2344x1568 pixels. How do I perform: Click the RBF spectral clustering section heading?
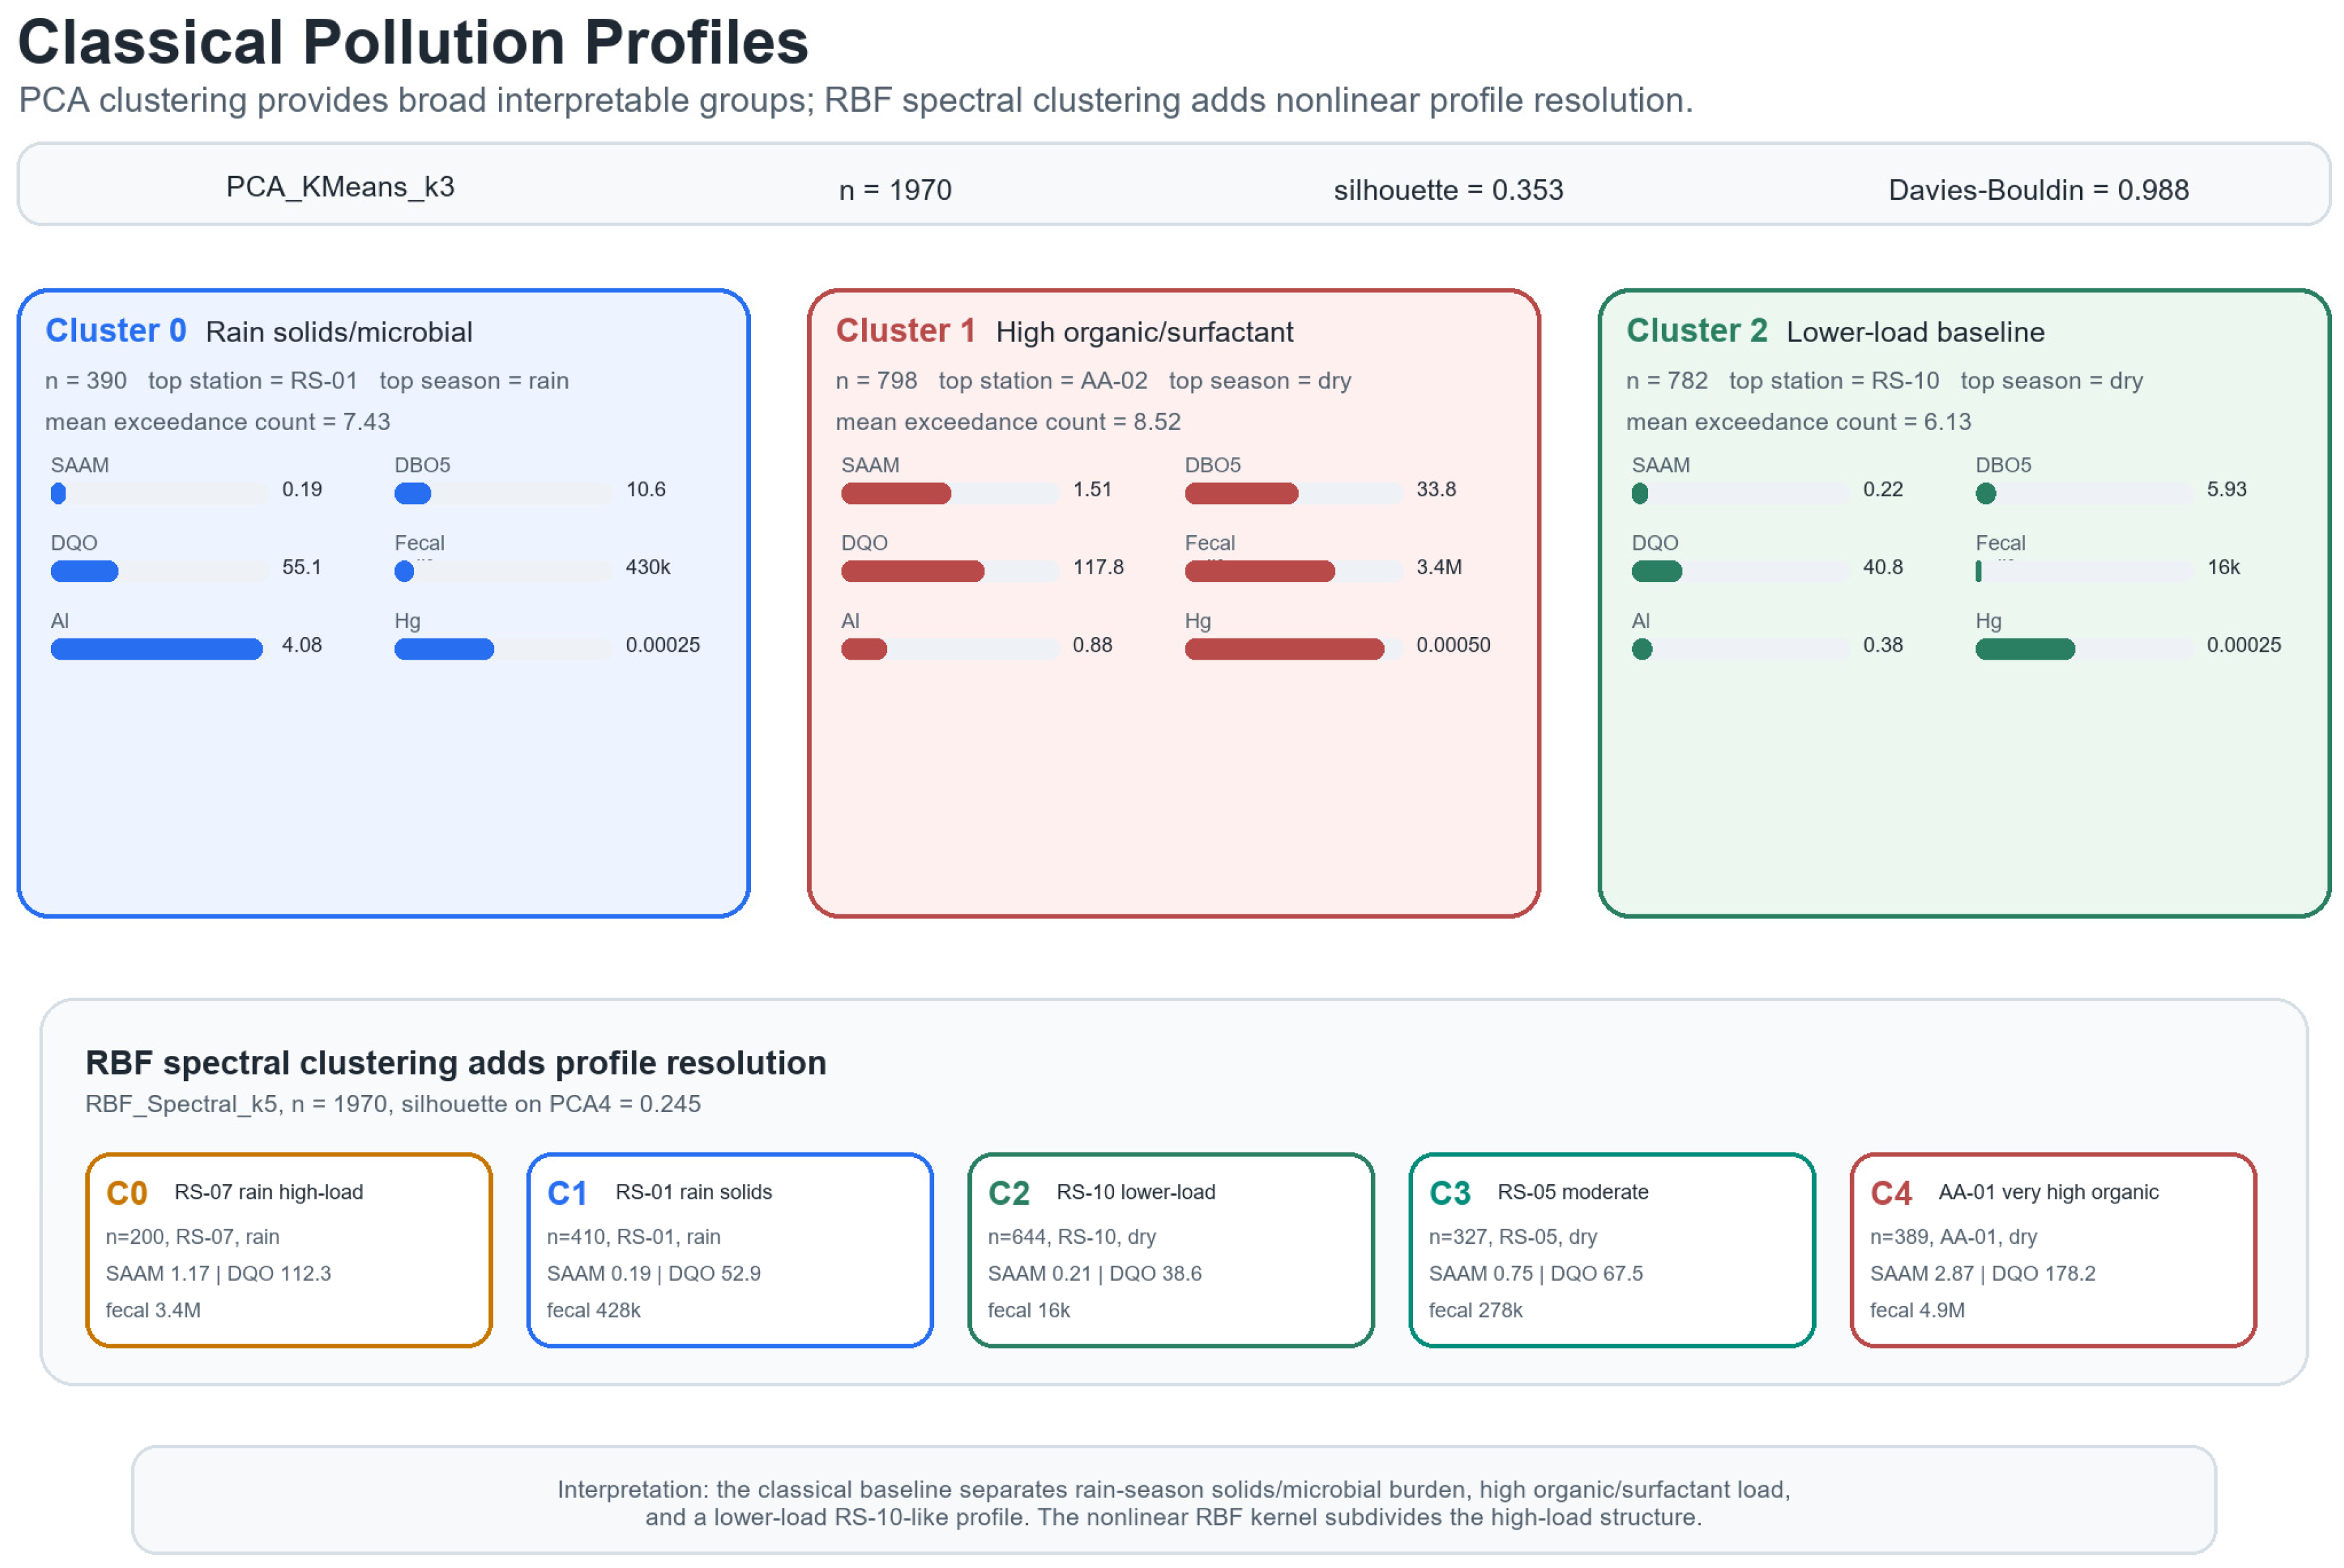pyautogui.click(x=456, y=1062)
